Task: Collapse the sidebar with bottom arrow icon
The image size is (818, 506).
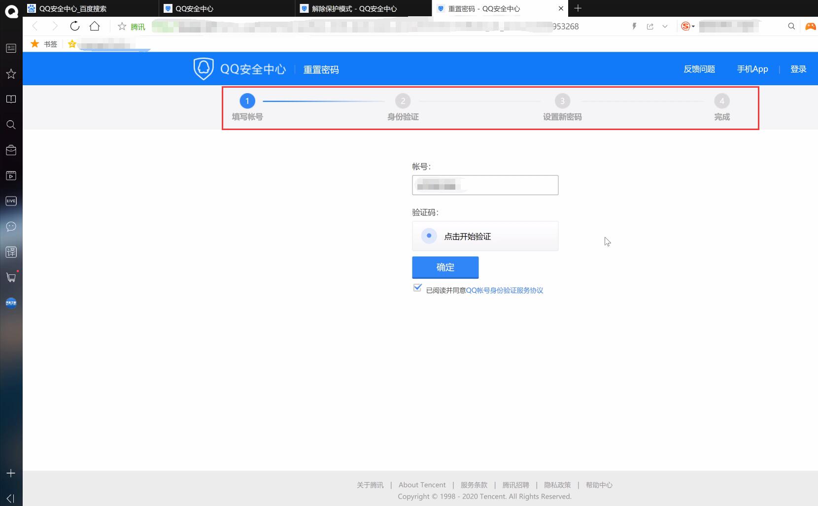Action: 11,498
